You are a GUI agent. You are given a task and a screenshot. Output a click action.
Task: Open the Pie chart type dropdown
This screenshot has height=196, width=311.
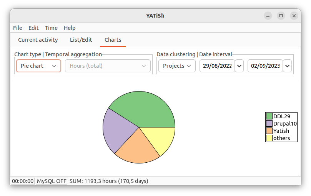[38, 66]
